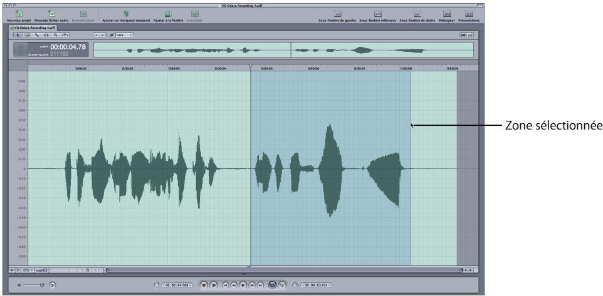Switch to VO Debra Recording 4.aiff tab
This screenshot has width=603, height=296.
tap(33, 28)
